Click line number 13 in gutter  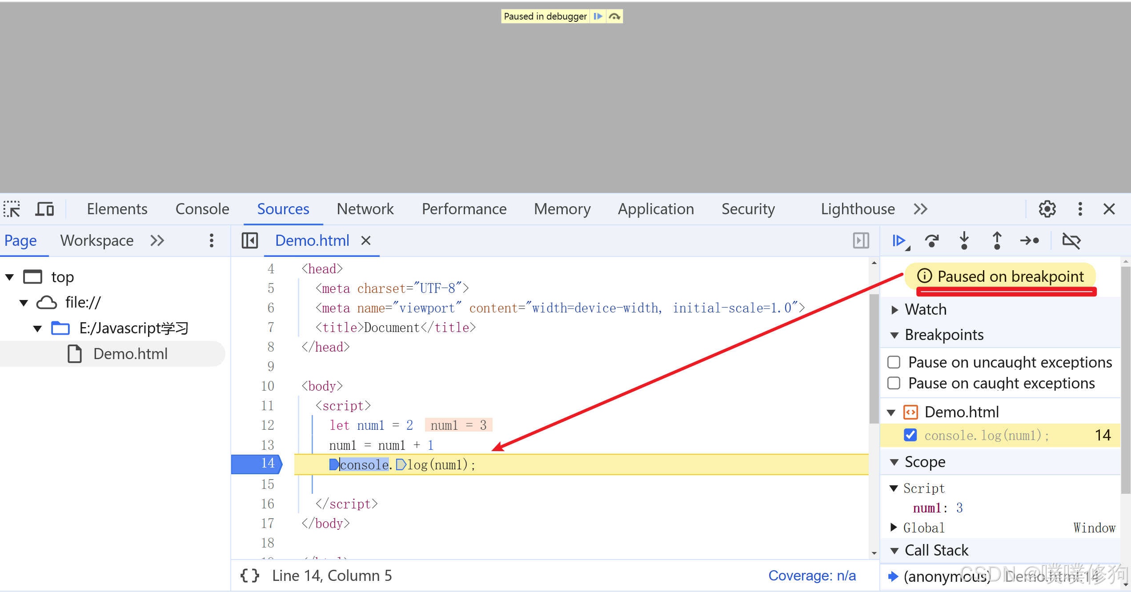tap(268, 445)
